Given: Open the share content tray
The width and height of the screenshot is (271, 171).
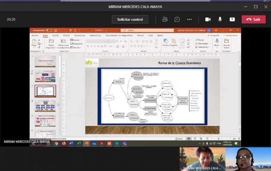Looking at the screenshot, I should click(x=232, y=19).
